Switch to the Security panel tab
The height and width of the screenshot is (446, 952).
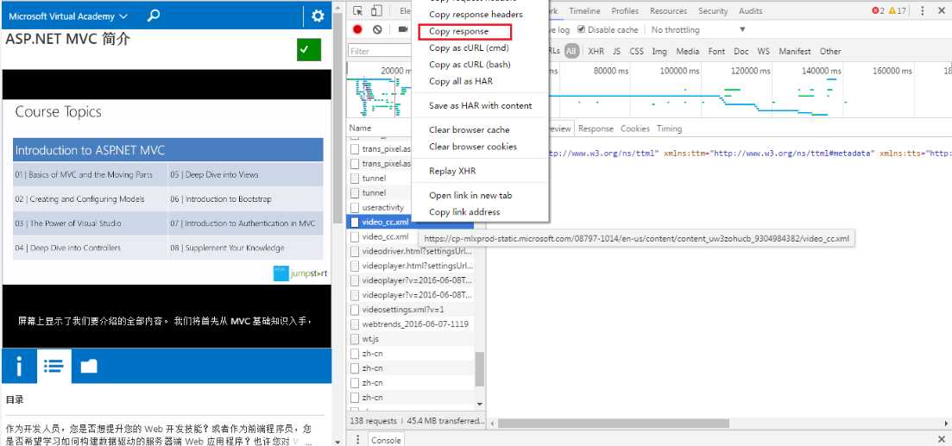713,11
